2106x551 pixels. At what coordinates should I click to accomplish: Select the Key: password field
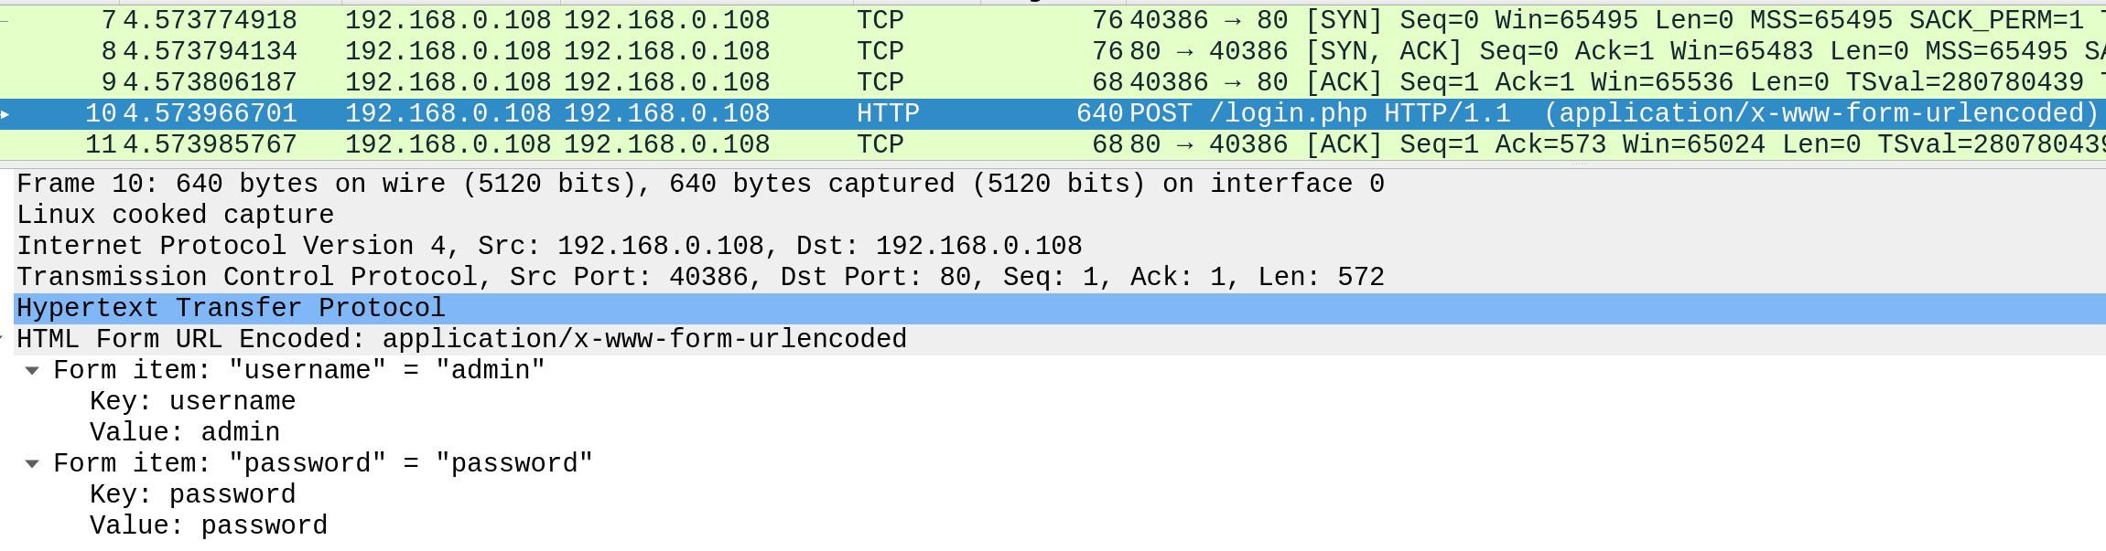(x=192, y=494)
